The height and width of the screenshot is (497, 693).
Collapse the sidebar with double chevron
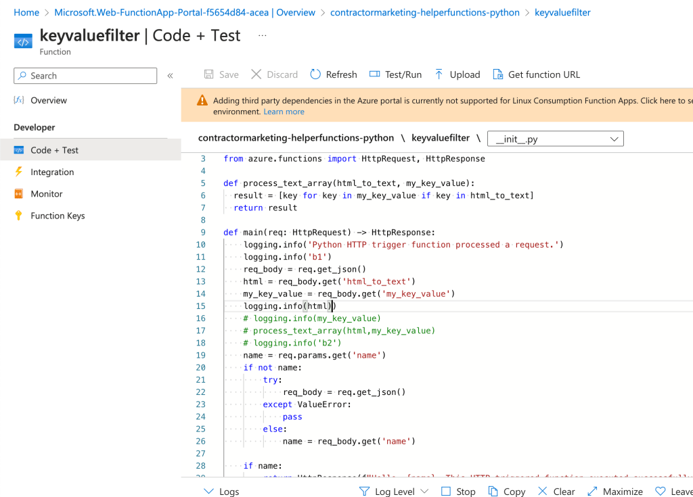170,76
